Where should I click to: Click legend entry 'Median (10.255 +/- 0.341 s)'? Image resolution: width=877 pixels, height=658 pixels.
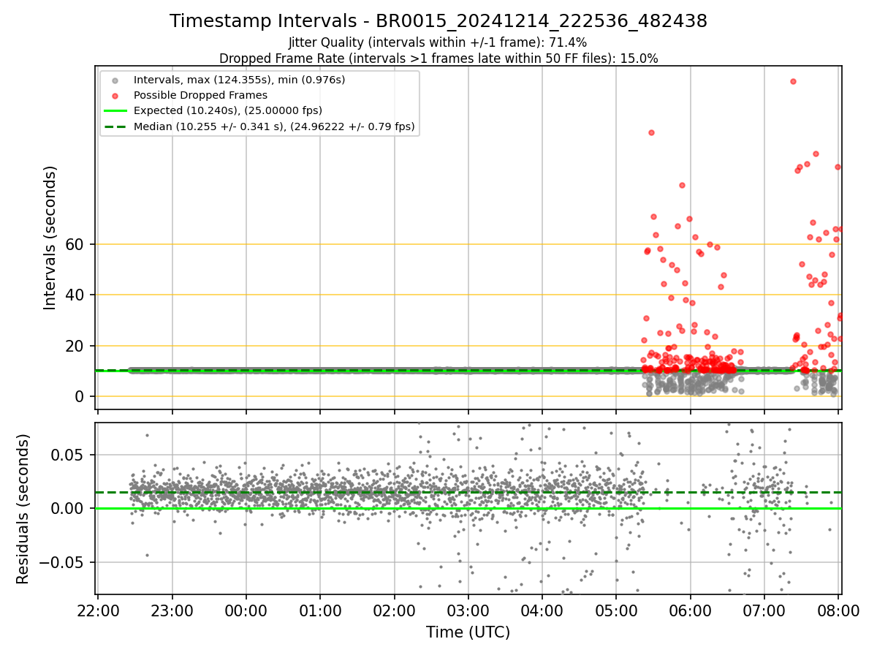click(x=274, y=126)
